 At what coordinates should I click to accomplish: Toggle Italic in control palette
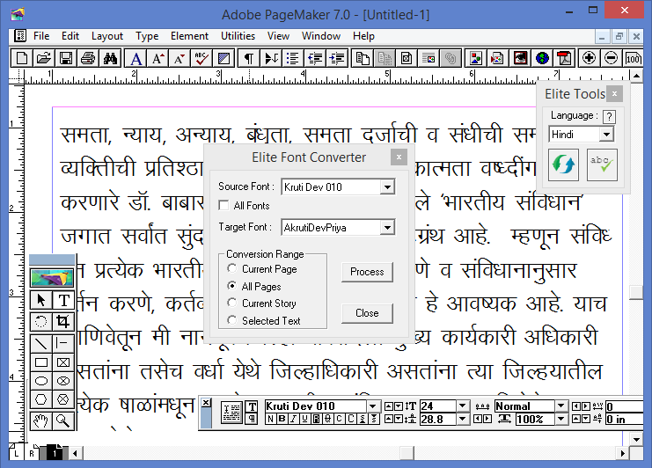tap(293, 419)
